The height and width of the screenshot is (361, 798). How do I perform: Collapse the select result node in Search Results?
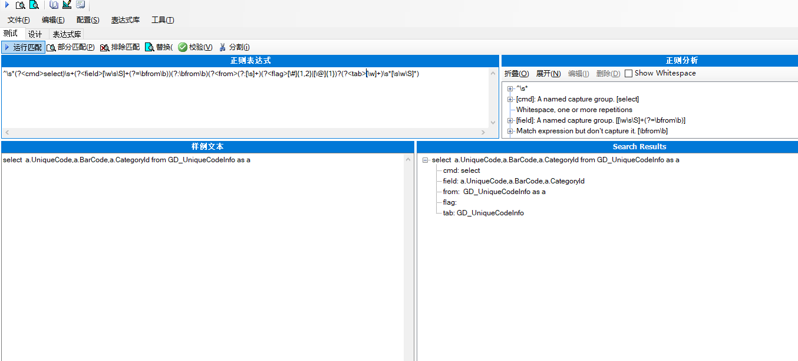[426, 160]
